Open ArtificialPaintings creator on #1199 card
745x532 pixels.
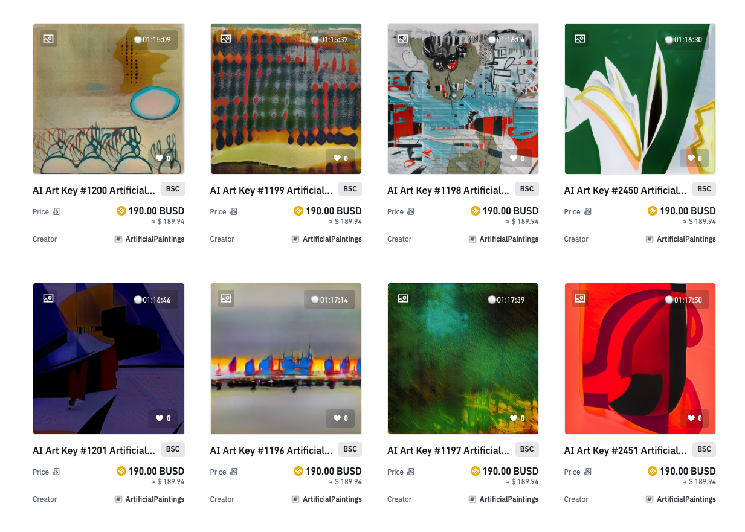click(332, 239)
